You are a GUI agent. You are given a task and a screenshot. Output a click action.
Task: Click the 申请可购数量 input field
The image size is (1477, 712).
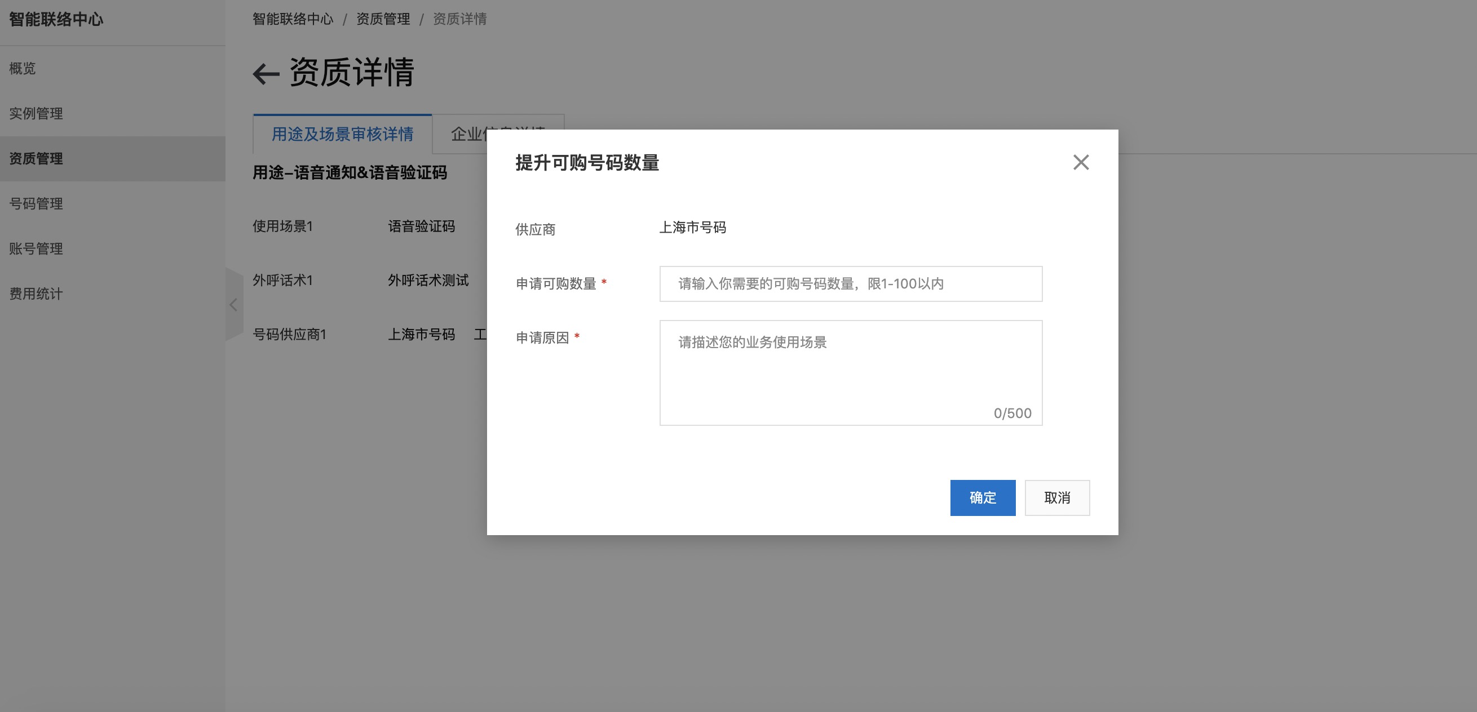(850, 283)
